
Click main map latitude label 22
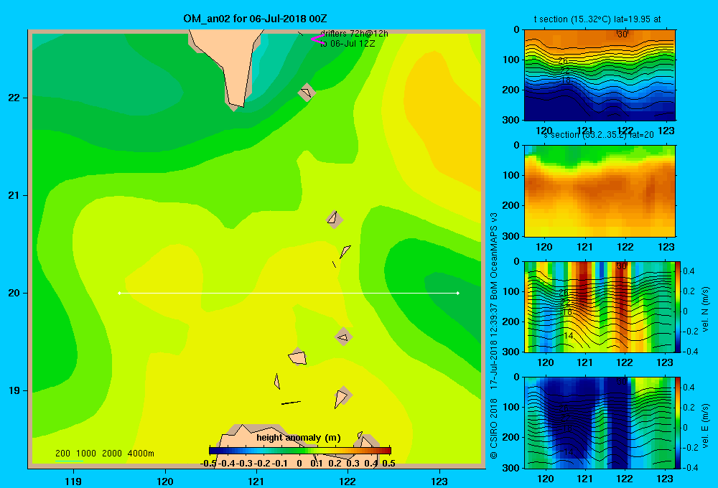point(14,98)
